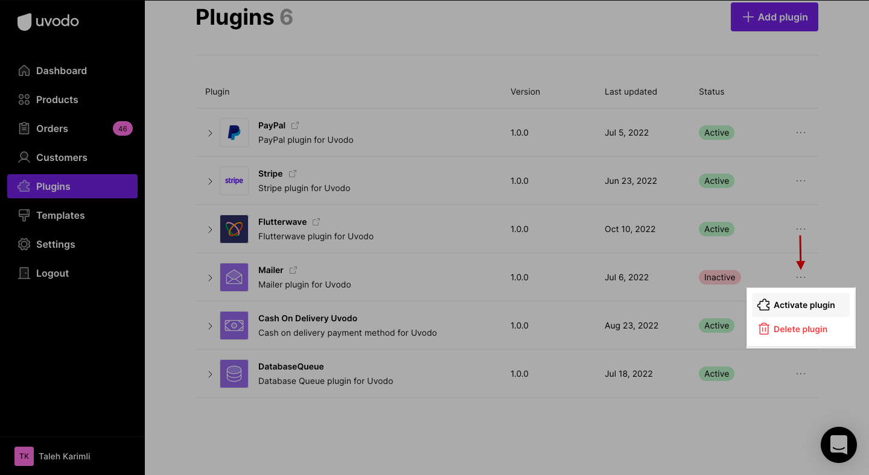Expand the Stripe plugin row chevron
869x475 pixels.
click(x=210, y=181)
